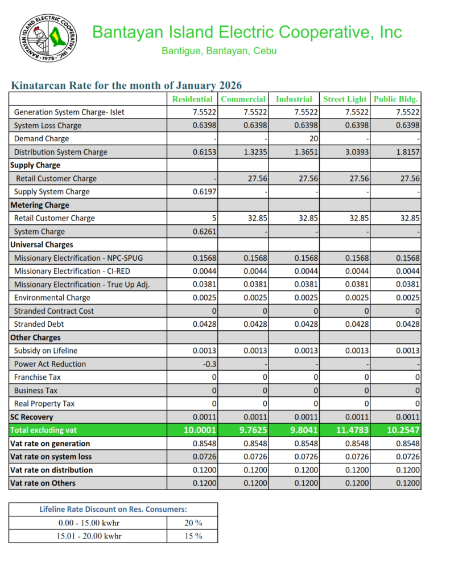450x583 pixels.
Task: Click the Bantigue, Bantayan, Cebu address text
Action: click(219, 51)
